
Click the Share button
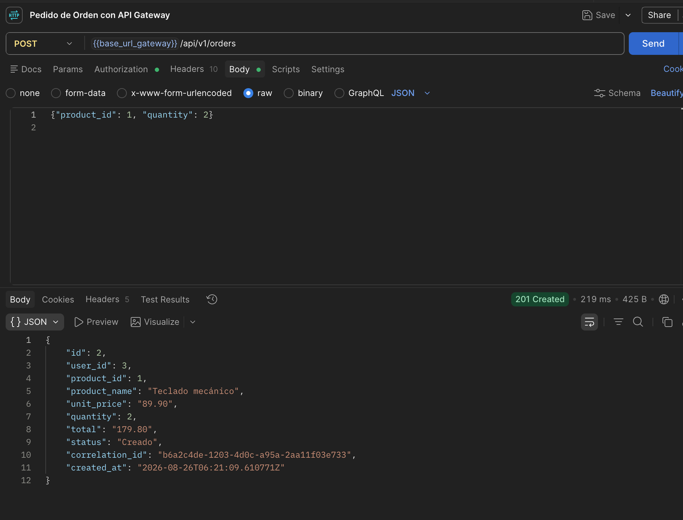coord(659,15)
